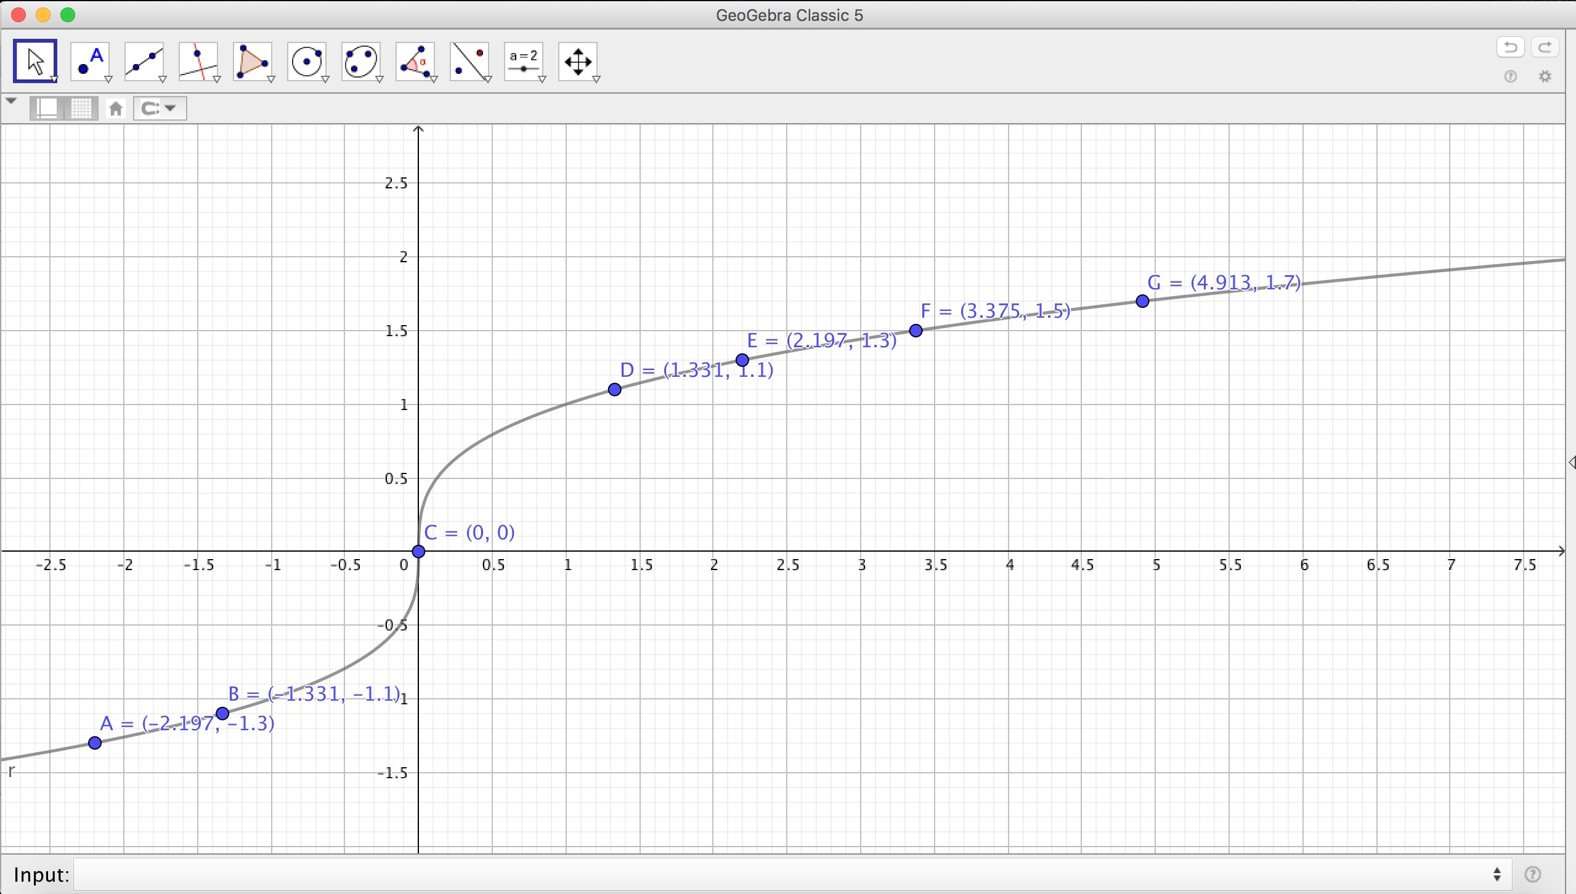Select the Reflect about Line tool
This screenshot has width=1576, height=894.
(x=469, y=61)
